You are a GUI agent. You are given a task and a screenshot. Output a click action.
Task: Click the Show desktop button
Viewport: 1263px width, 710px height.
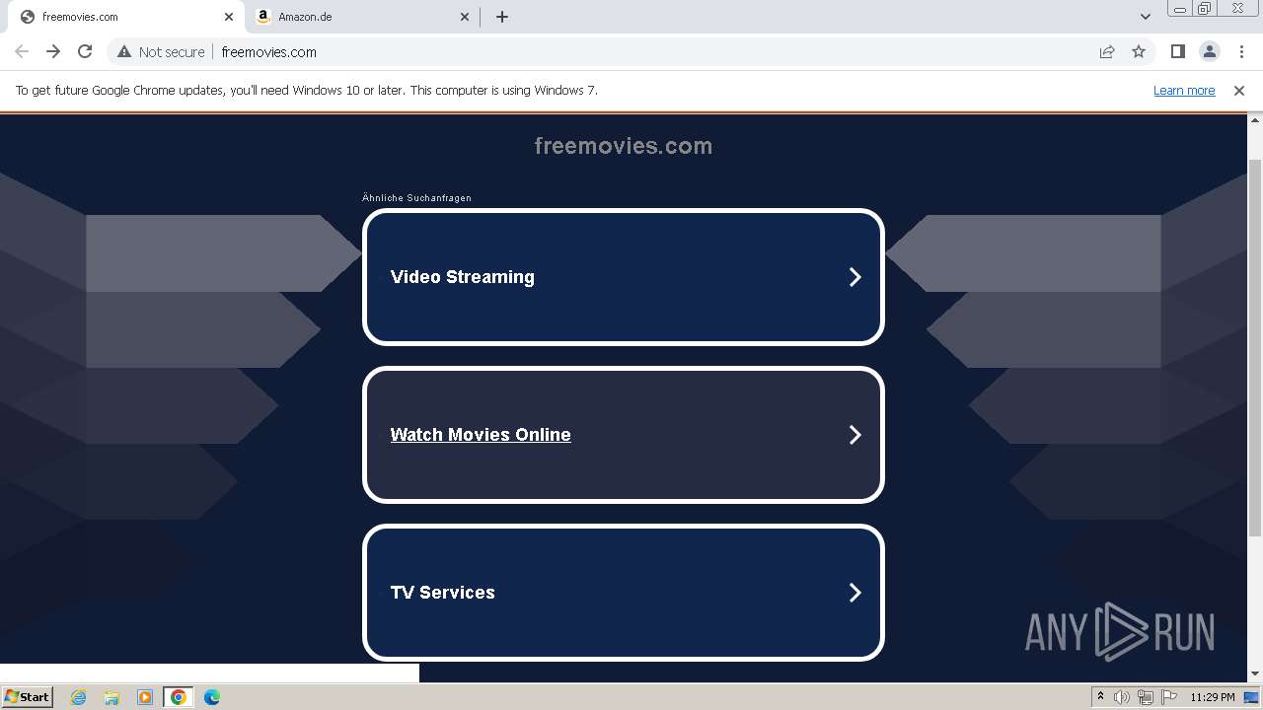click(1252, 697)
